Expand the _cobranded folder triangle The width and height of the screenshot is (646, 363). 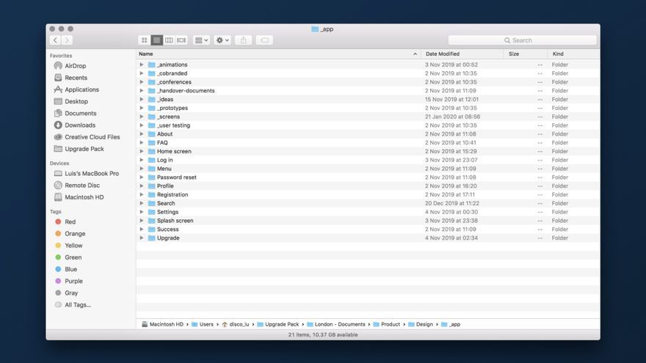tap(141, 73)
